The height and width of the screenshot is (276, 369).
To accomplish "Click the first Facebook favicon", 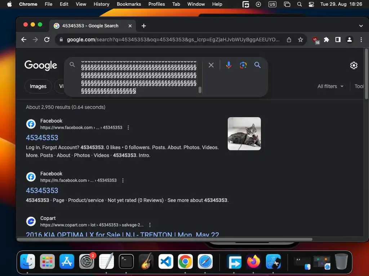I will pyautogui.click(x=31, y=124).
